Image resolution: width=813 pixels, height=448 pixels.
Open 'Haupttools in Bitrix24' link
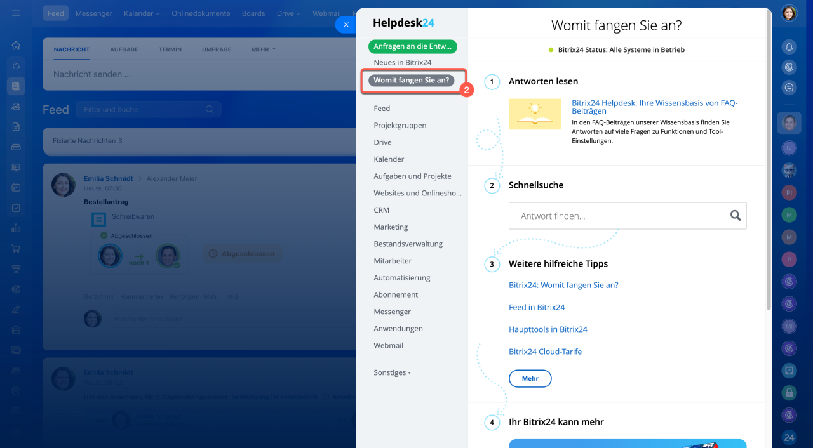point(548,329)
